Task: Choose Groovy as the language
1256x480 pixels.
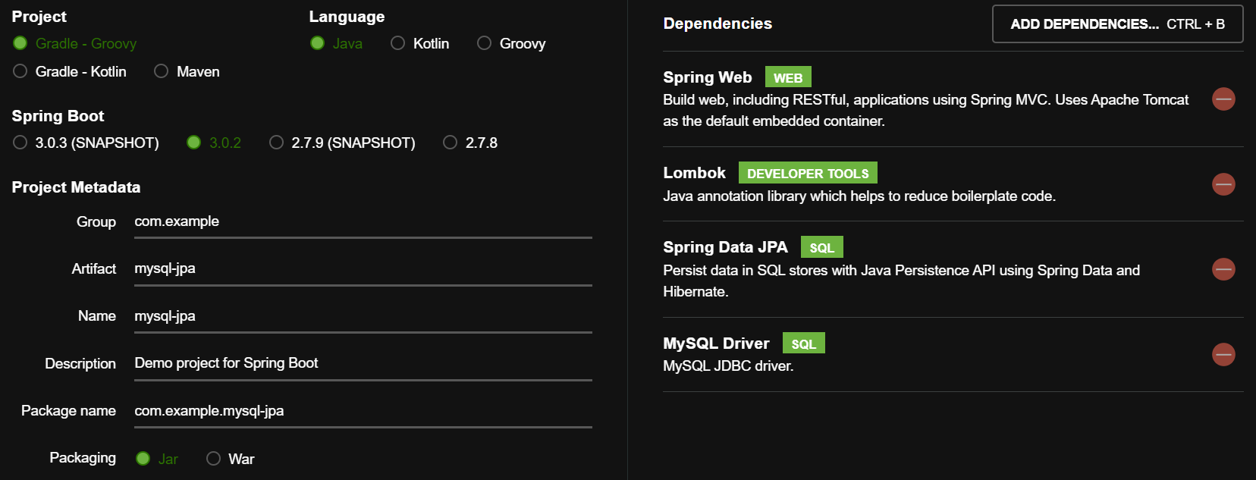Action: pos(512,43)
